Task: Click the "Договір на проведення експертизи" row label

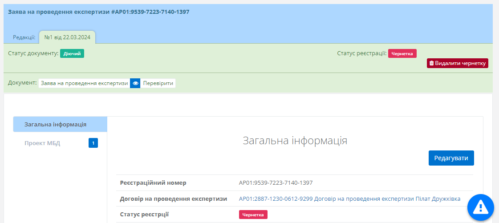Action: pyautogui.click(x=174, y=199)
